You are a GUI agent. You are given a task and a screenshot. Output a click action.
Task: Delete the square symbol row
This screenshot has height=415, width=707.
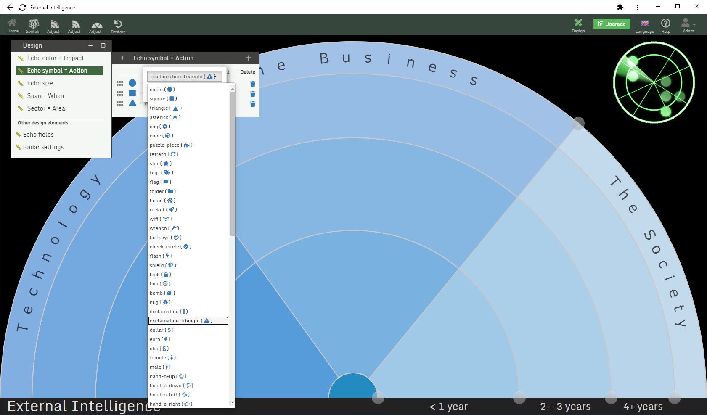[253, 94]
